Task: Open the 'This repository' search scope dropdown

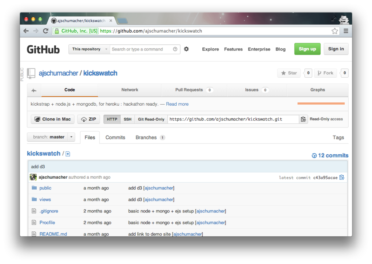Action: point(89,49)
